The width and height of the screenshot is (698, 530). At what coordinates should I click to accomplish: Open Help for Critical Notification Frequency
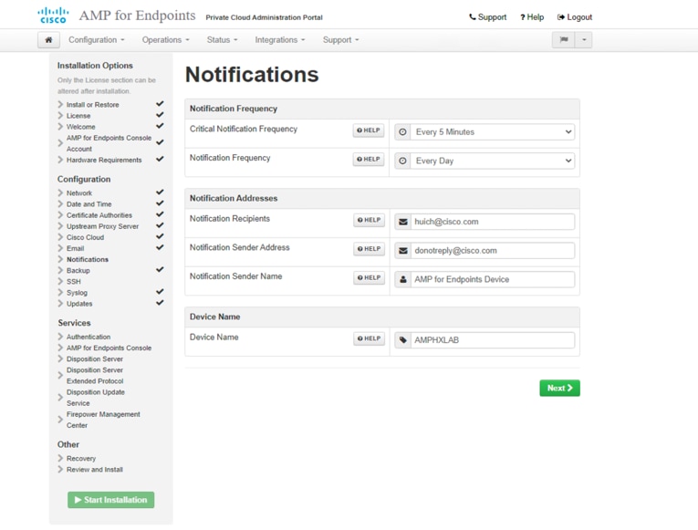pos(369,130)
